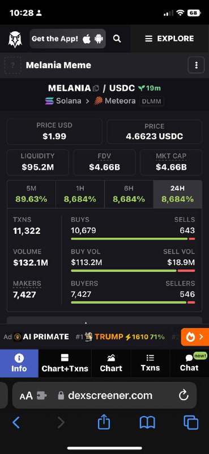Switch to the Chat tab
Screen dimensions: 209x454
[x=189, y=363]
